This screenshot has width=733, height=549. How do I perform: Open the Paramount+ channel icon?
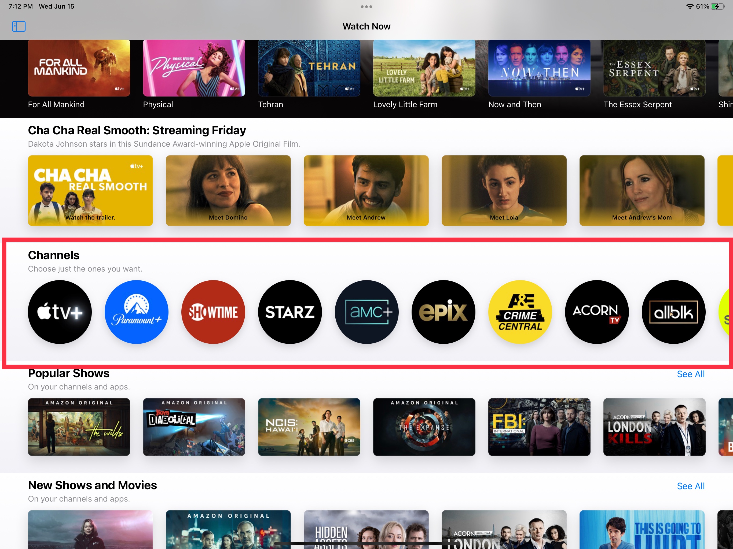[137, 312]
